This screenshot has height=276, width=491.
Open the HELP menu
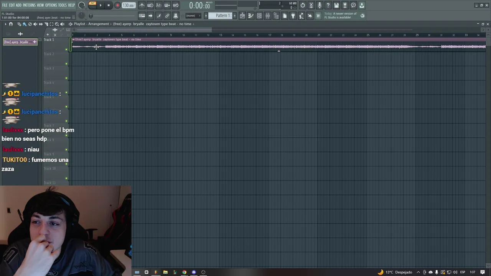[x=71, y=5]
